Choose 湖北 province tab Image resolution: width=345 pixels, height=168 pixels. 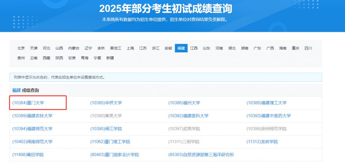(232, 48)
